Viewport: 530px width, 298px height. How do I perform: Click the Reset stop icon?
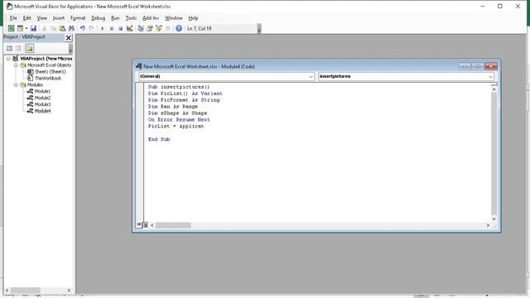coord(120,28)
